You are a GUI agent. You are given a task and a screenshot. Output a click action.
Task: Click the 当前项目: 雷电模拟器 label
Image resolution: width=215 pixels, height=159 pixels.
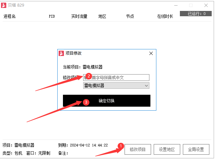coord(83,67)
